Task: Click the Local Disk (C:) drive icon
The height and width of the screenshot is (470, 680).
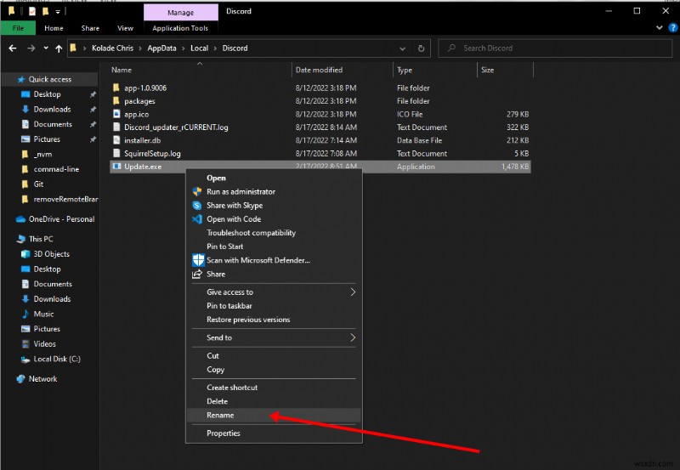Action: (x=25, y=359)
